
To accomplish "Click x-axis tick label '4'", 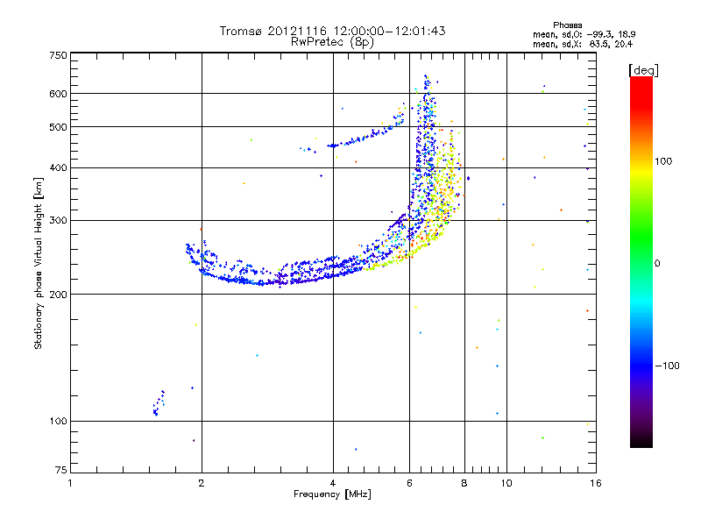I will [x=333, y=483].
